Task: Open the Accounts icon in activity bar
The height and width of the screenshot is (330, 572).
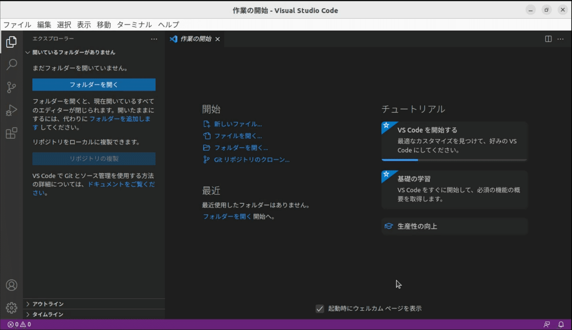Action: point(11,285)
